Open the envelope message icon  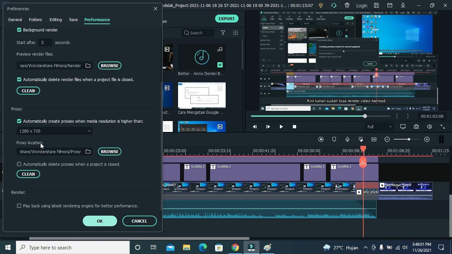pyautogui.click(x=390, y=5)
